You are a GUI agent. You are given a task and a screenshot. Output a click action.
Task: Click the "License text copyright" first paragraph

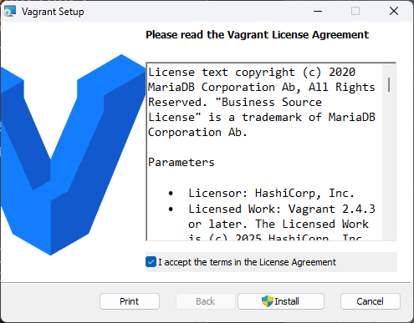(262, 102)
